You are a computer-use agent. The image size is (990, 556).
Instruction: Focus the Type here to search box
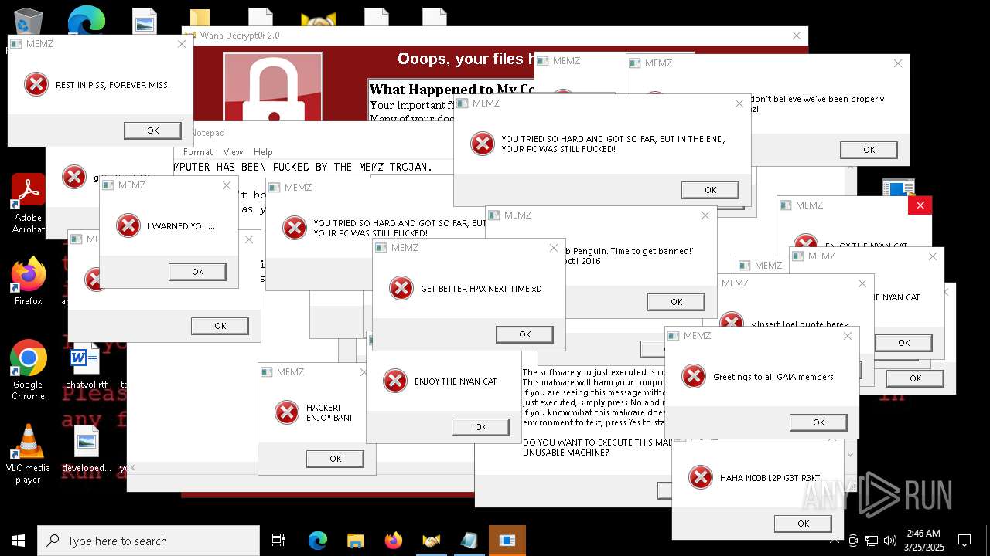coord(148,541)
